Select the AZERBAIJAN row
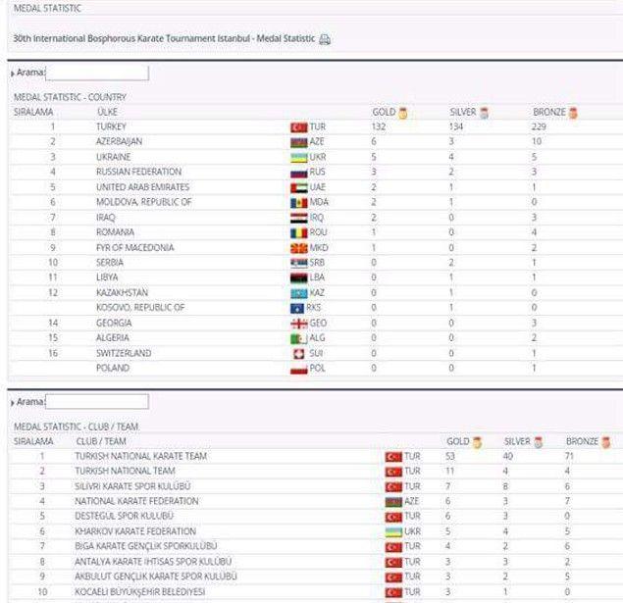Screen dimensions: 623x603 119,142
